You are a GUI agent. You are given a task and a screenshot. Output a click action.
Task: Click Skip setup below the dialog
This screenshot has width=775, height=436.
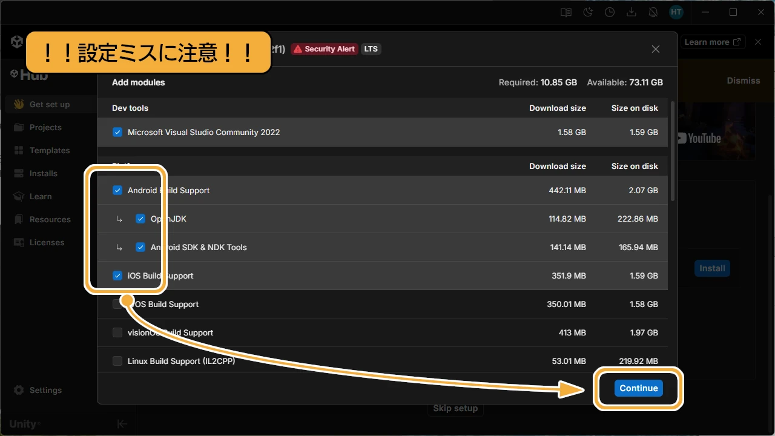455,409
